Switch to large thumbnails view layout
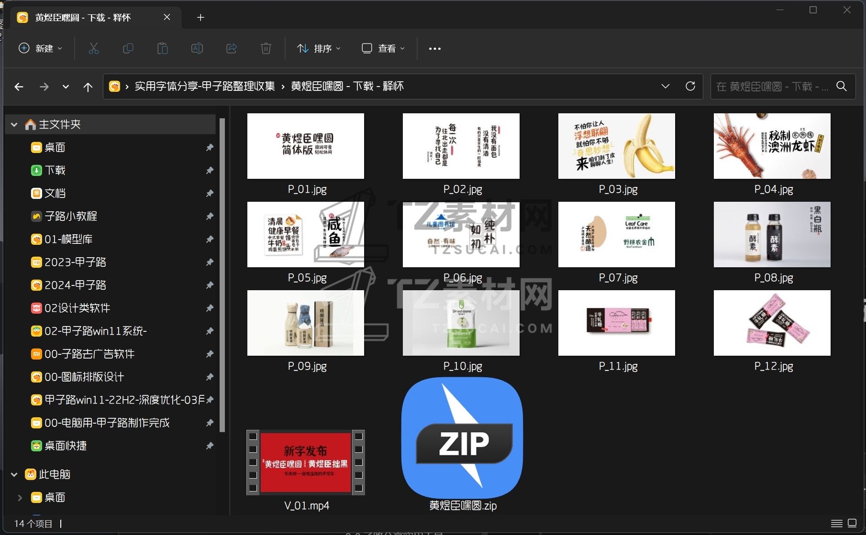This screenshot has height=535, width=866. click(852, 523)
